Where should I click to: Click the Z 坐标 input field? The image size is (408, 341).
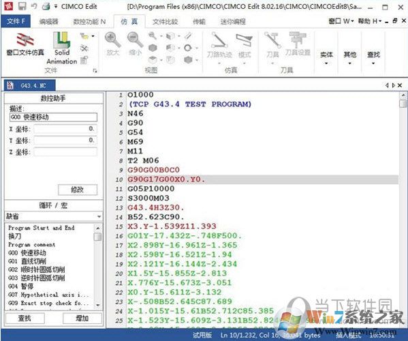[x=65, y=152]
